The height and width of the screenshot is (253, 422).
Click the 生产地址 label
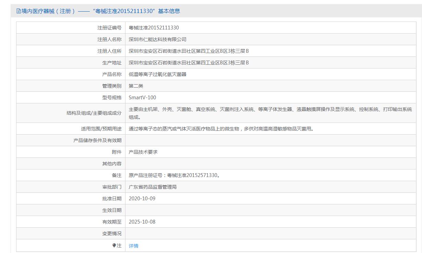pyautogui.click(x=112, y=63)
